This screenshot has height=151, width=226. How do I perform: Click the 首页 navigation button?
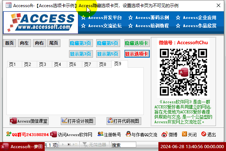tap(9, 43)
